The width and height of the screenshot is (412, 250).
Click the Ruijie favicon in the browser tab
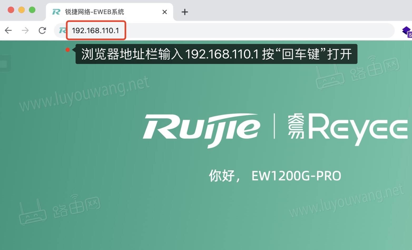(x=56, y=12)
